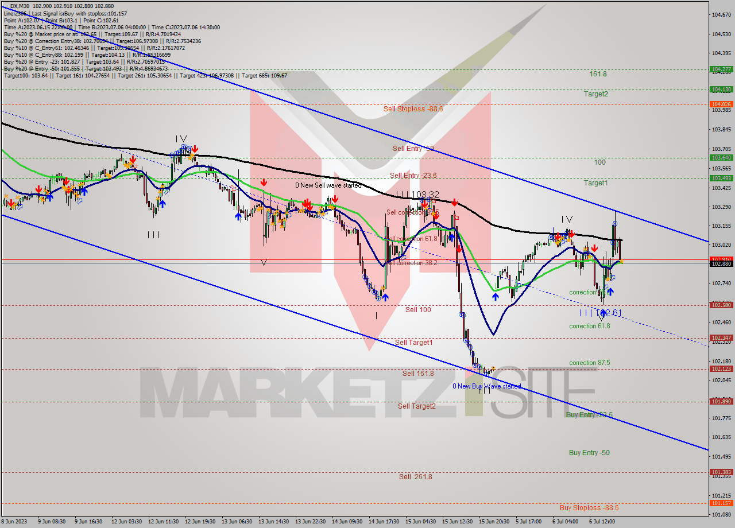The width and height of the screenshot is (735, 528).
Task: Click the 'Sell 161.8' label
Action: 418,374
